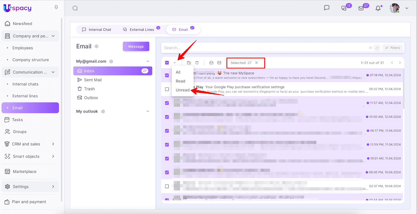Screen dimensions: 417x214
Task: Check the Google Play email checkbox
Action: point(167,89)
